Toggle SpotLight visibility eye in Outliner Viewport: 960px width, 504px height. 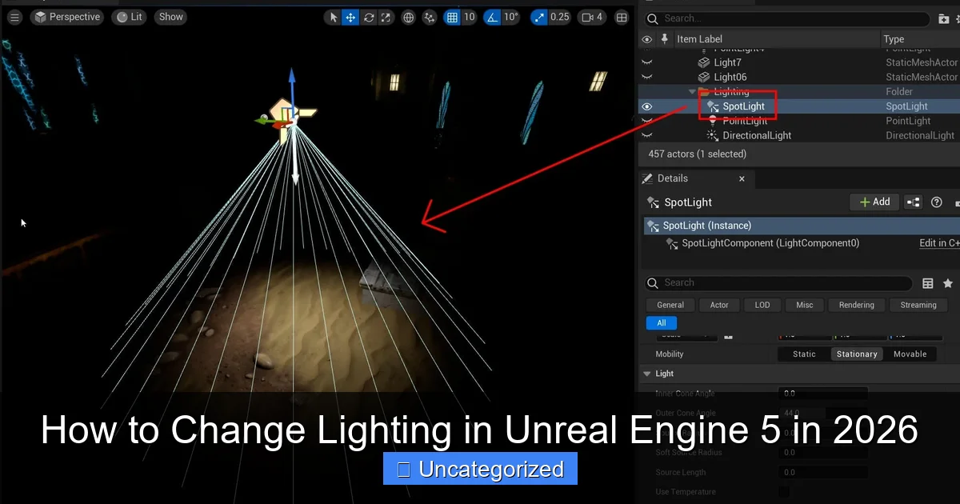646,106
